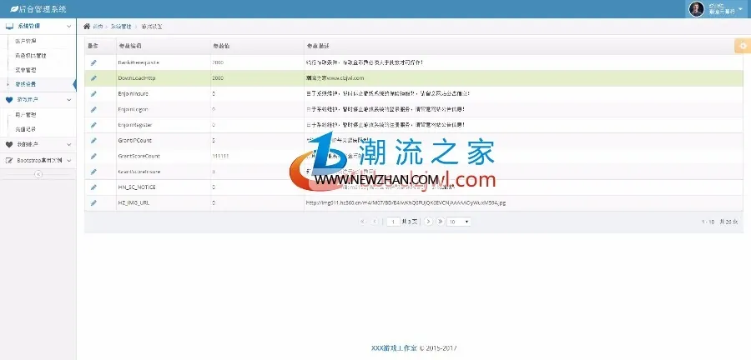The width and height of the screenshot is (751, 360).
Task: Click the pencil icon for DownLoadHttp
Action: tap(93, 78)
